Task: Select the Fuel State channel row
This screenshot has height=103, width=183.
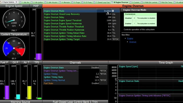Action: (75, 83)
